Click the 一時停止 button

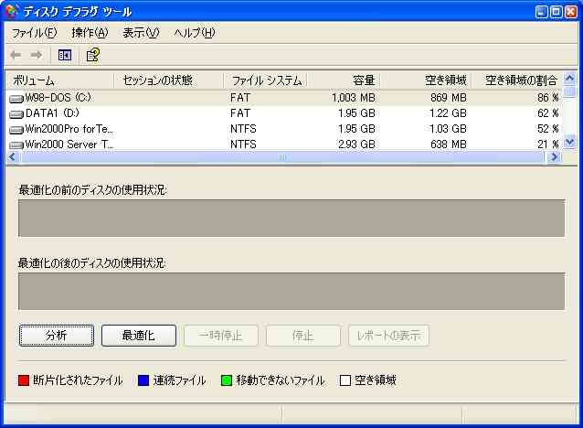221,336
